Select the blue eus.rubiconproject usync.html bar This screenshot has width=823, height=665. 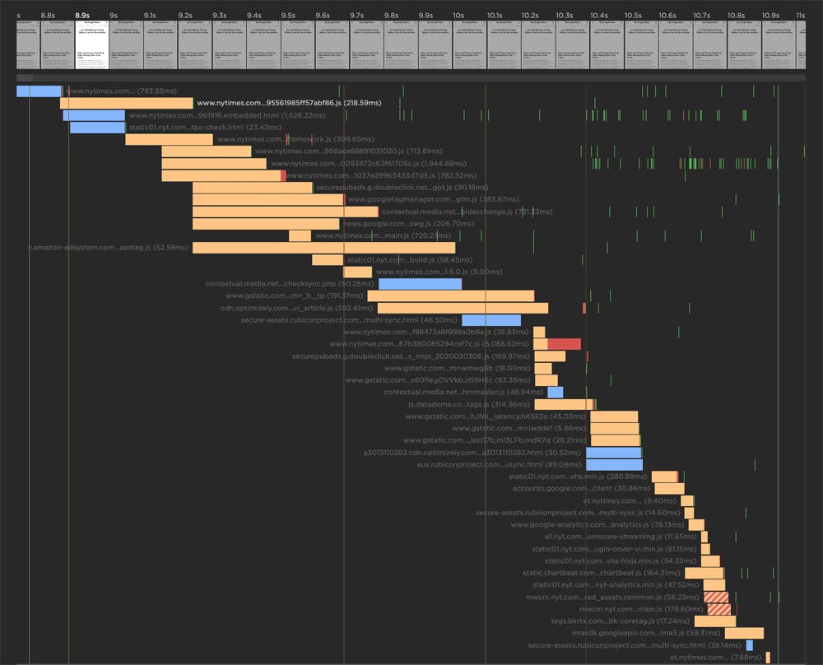[614, 464]
